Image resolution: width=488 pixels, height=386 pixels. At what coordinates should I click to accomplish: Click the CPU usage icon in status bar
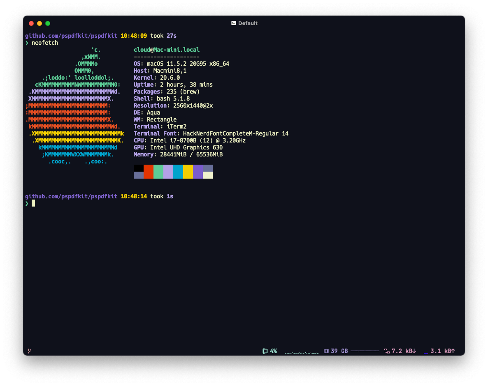(x=265, y=351)
